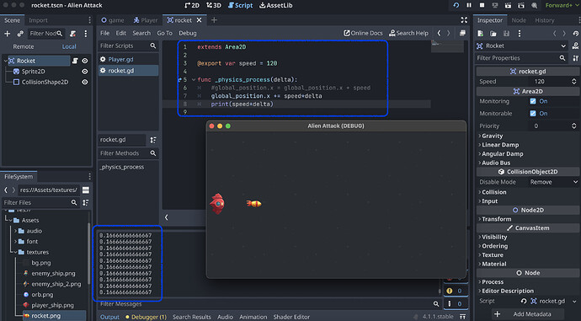Save the edited resource in Inspector
The height and width of the screenshot is (321, 581).
click(506, 34)
